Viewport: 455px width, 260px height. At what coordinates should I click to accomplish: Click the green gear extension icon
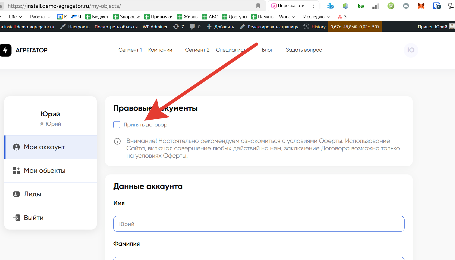click(x=391, y=6)
